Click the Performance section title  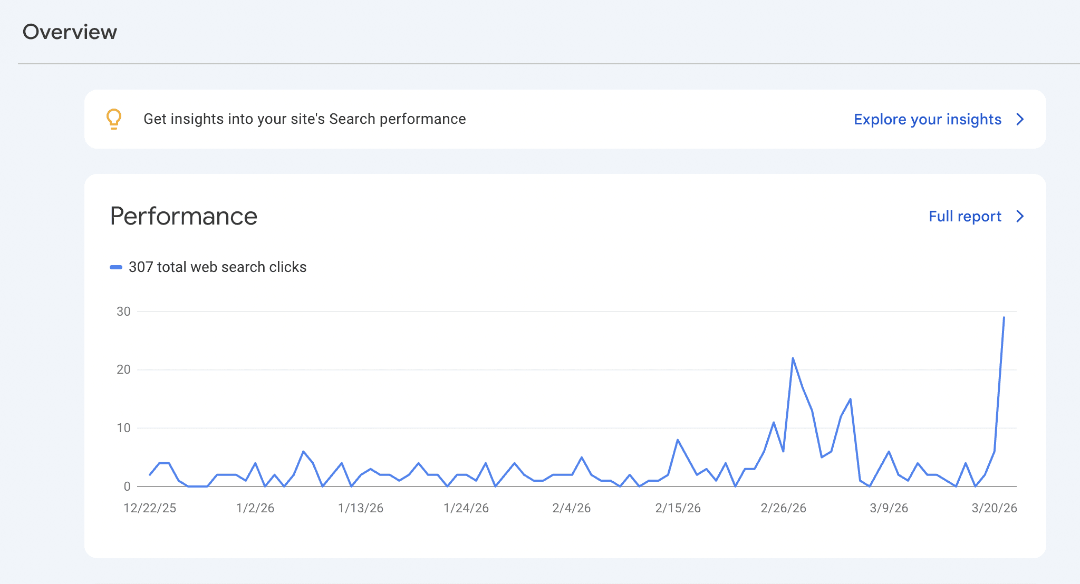tap(184, 216)
